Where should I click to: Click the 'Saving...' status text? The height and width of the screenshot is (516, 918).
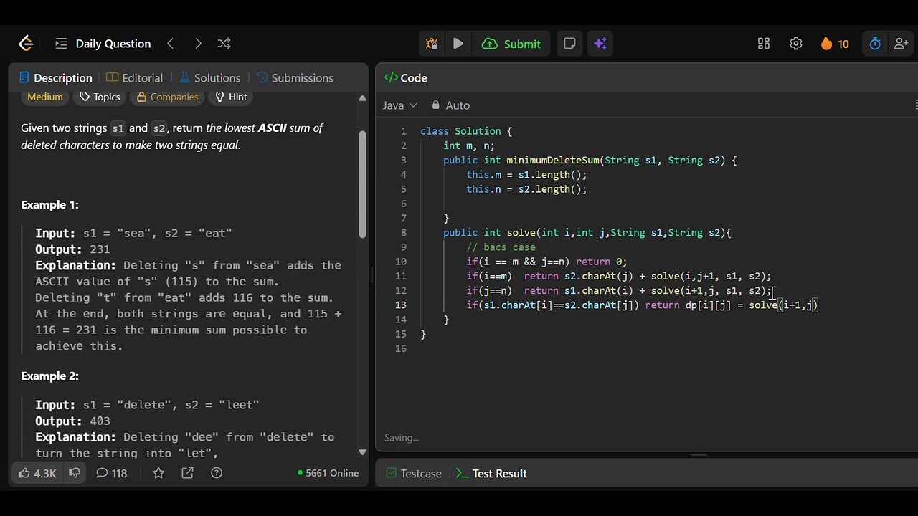tap(402, 438)
